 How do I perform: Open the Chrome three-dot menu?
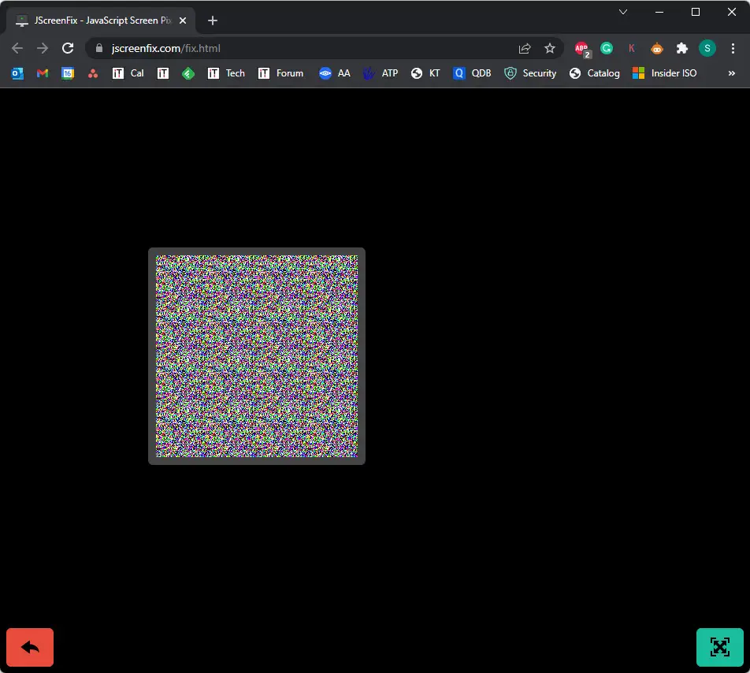(x=733, y=48)
